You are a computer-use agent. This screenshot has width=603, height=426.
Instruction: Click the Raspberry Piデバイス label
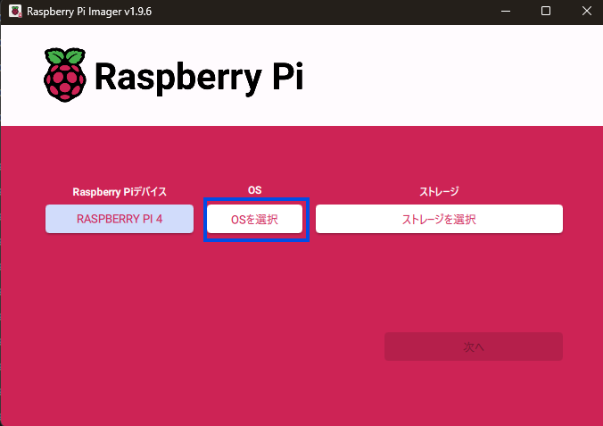pyautogui.click(x=120, y=191)
